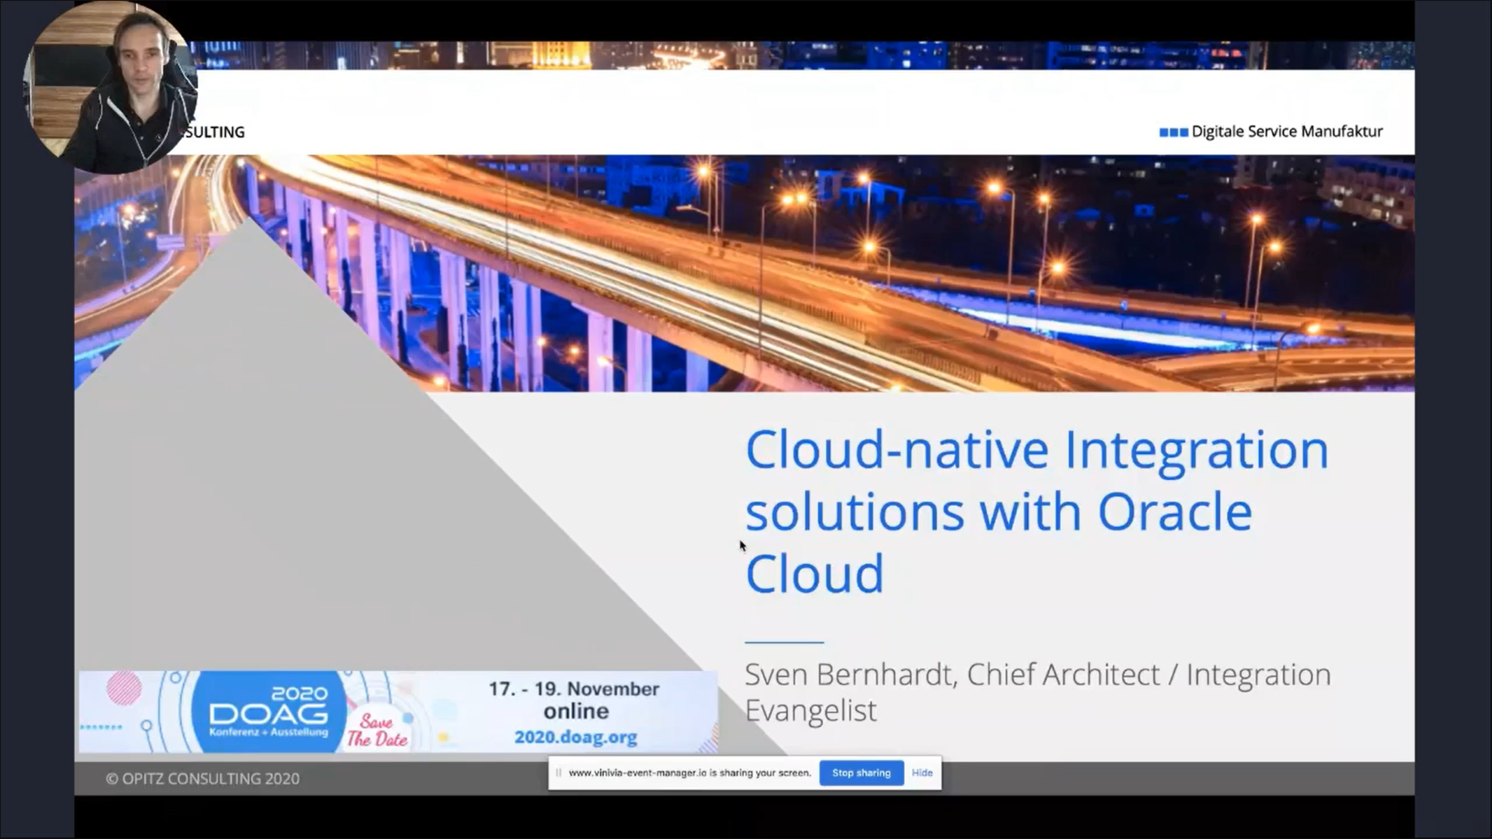Click the Digitale Service Manufaktur text
Screen dimensions: 1492x839
1286,132
